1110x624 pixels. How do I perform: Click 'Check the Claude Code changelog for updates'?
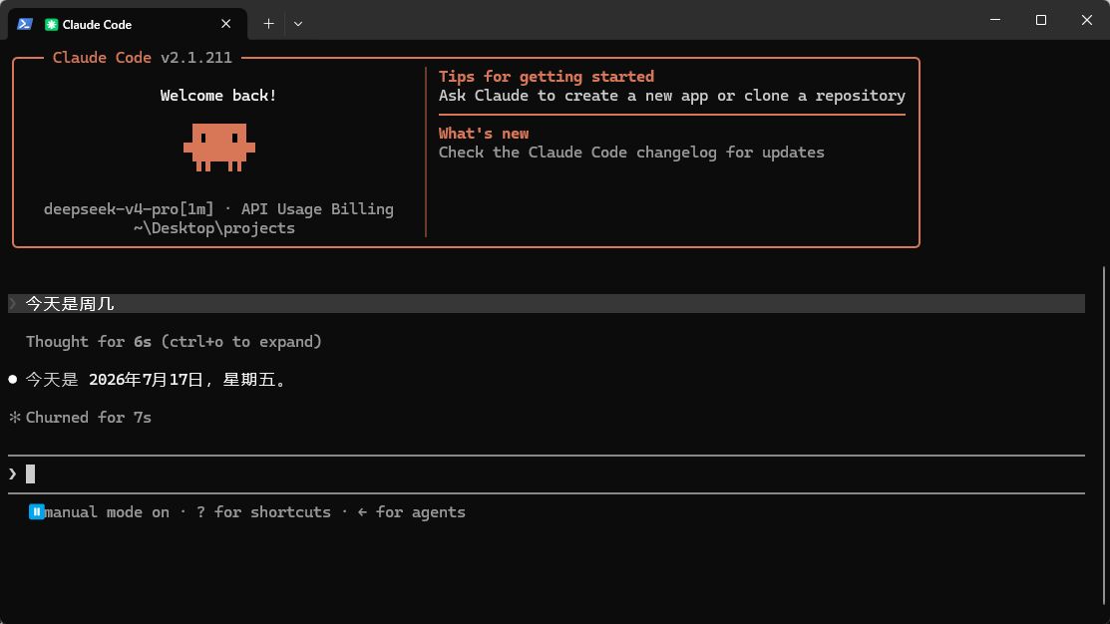[631, 153]
